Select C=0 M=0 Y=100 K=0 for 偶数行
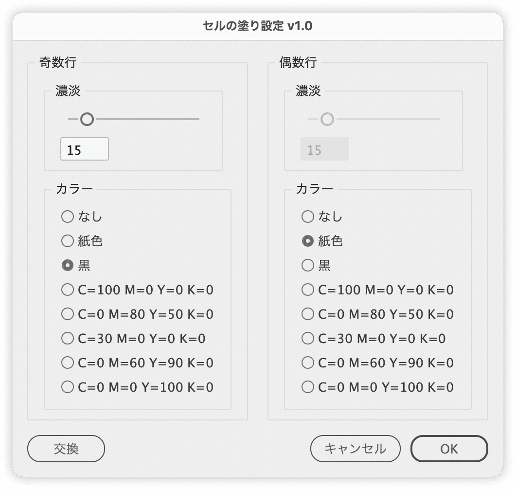 (x=307, y=387)
